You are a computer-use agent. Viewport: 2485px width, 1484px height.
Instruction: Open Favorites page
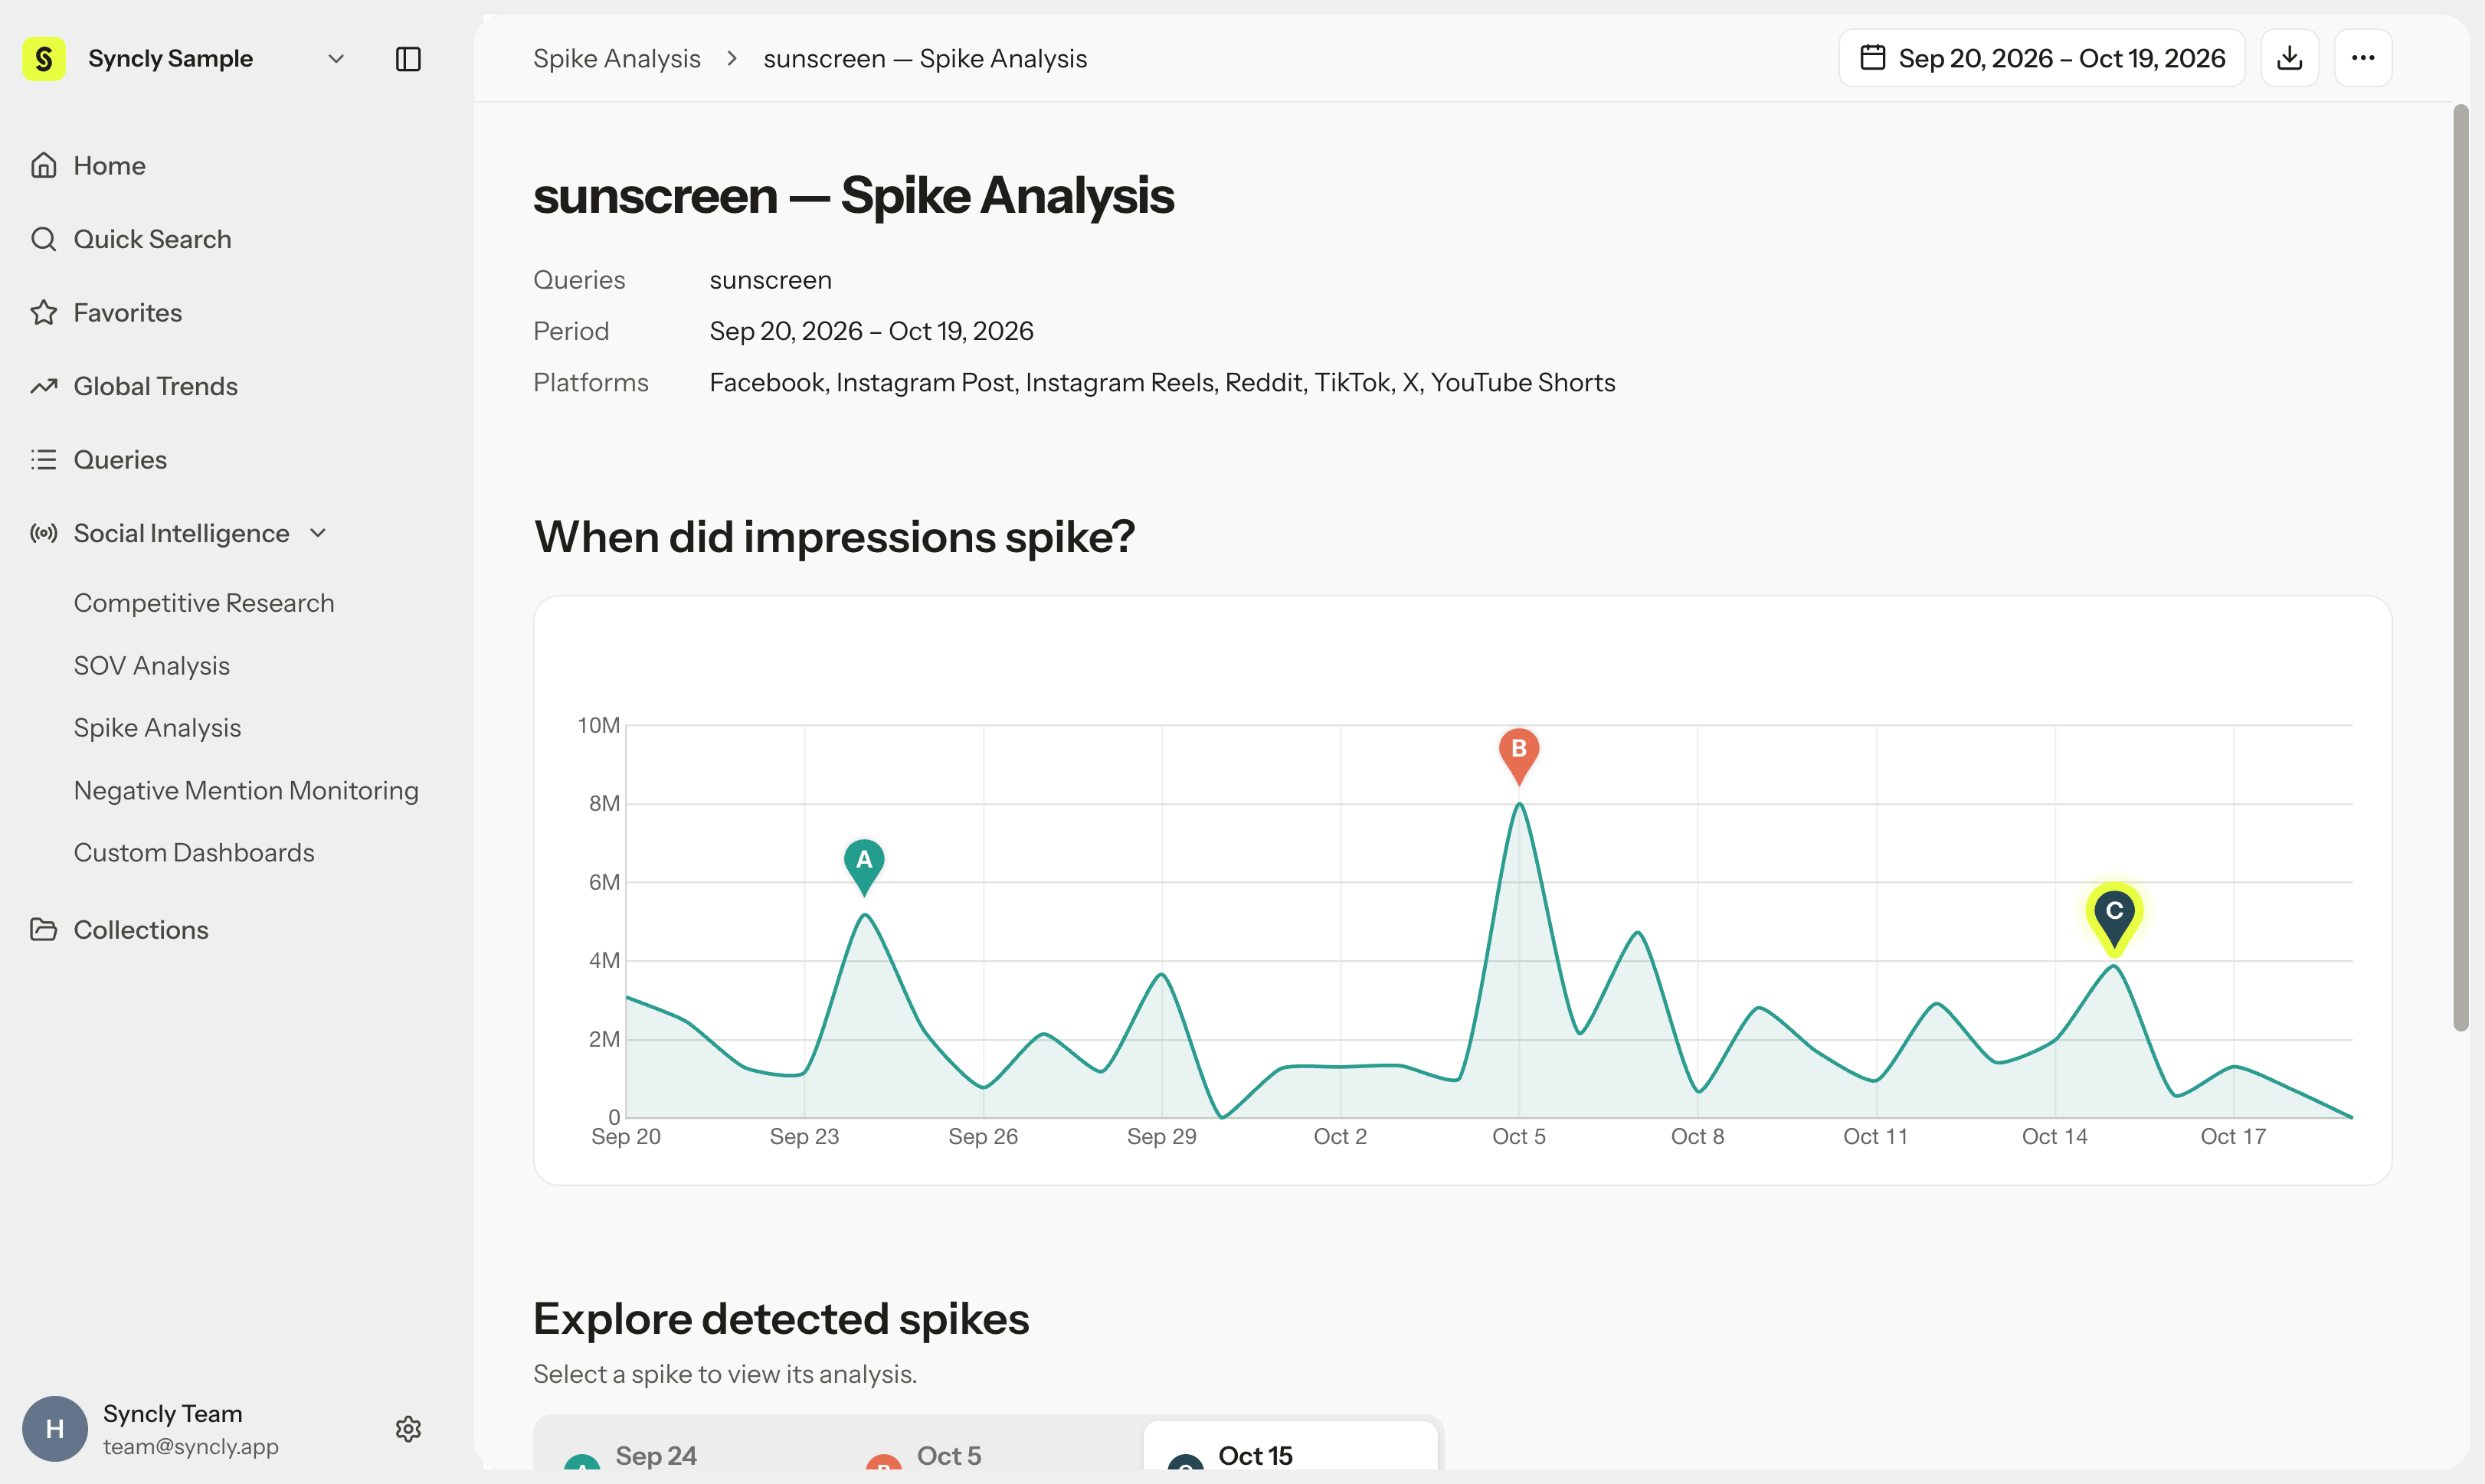[106, 313]
